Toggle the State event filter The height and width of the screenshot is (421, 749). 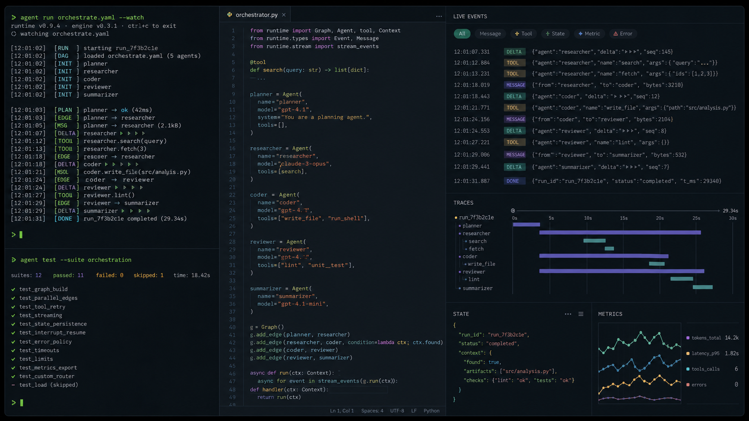click(x=555, y=34)
